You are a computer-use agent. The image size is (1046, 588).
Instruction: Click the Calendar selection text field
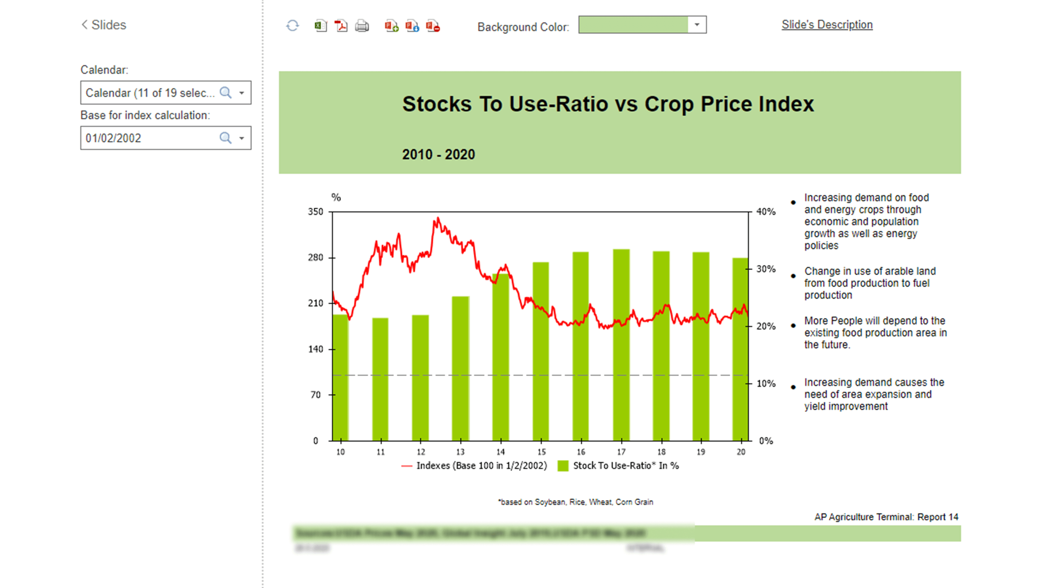150,93
